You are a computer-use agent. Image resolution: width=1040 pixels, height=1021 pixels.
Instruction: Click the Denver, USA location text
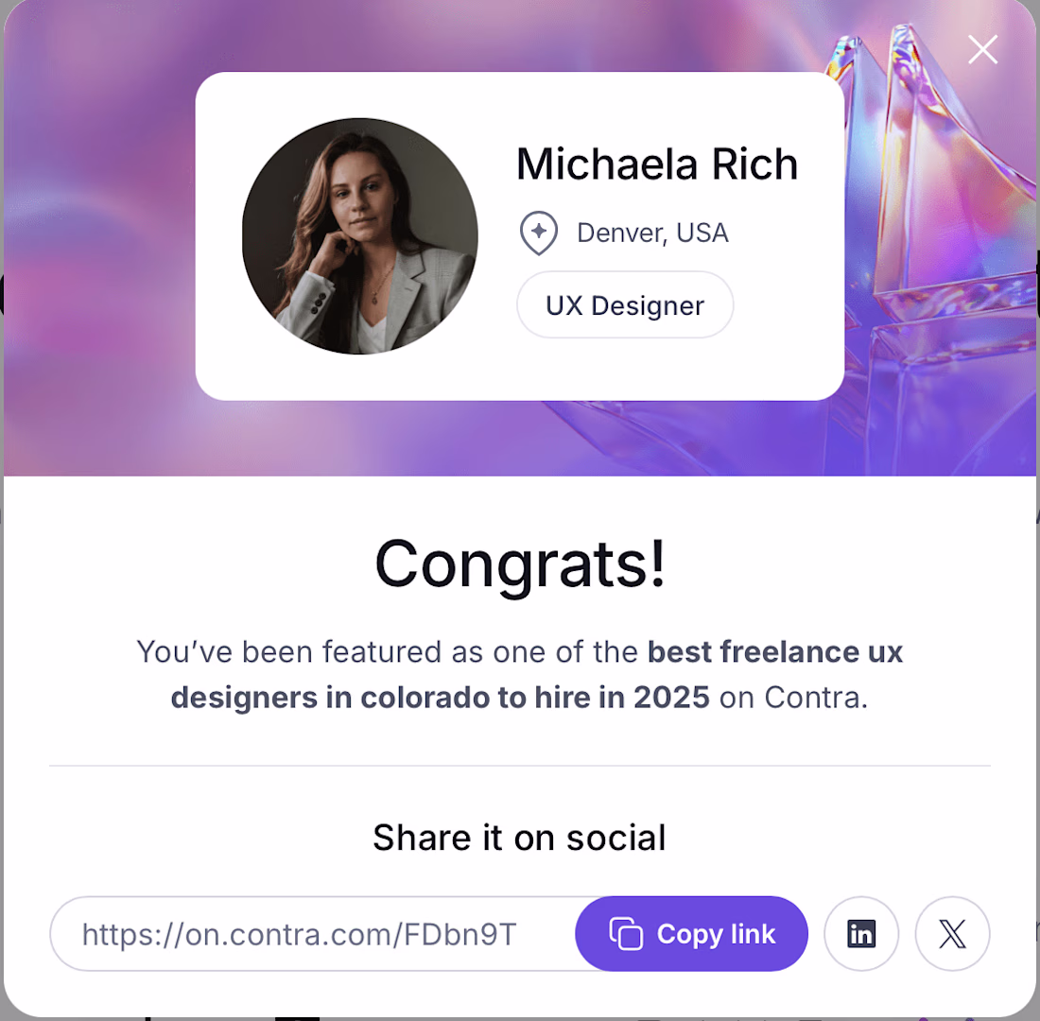(x=652, y=233)
